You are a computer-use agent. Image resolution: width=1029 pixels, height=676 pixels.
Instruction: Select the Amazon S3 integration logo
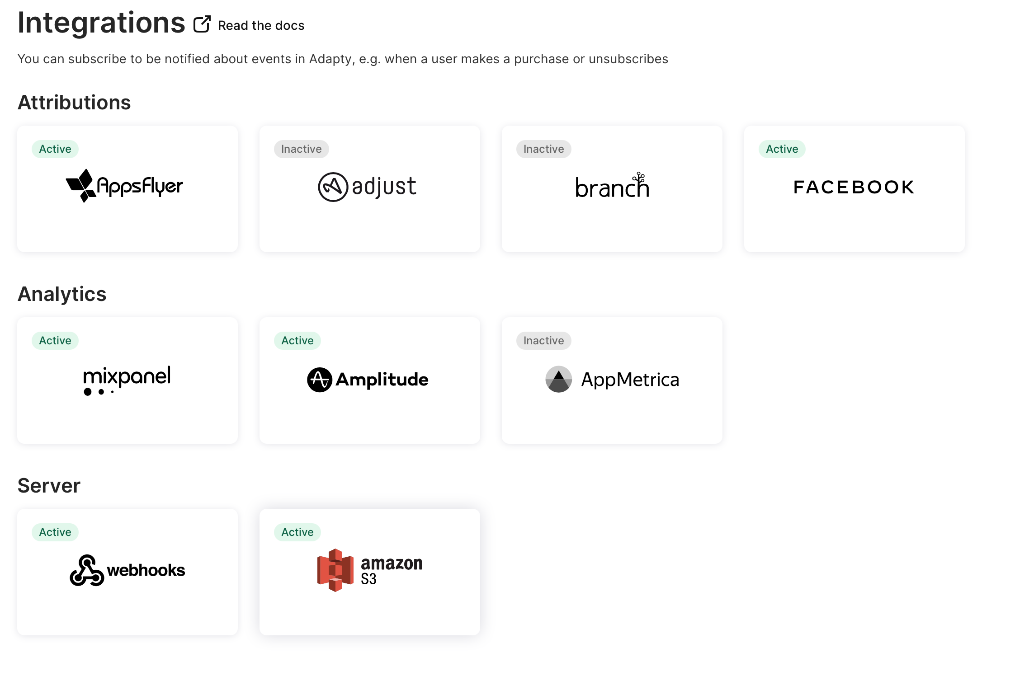(x=370, y=570)
